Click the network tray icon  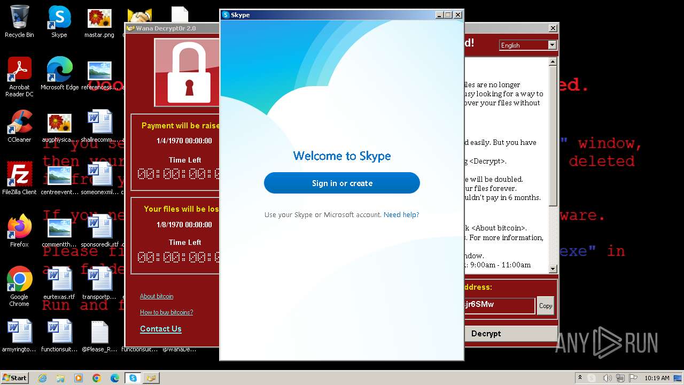[620, 378]
